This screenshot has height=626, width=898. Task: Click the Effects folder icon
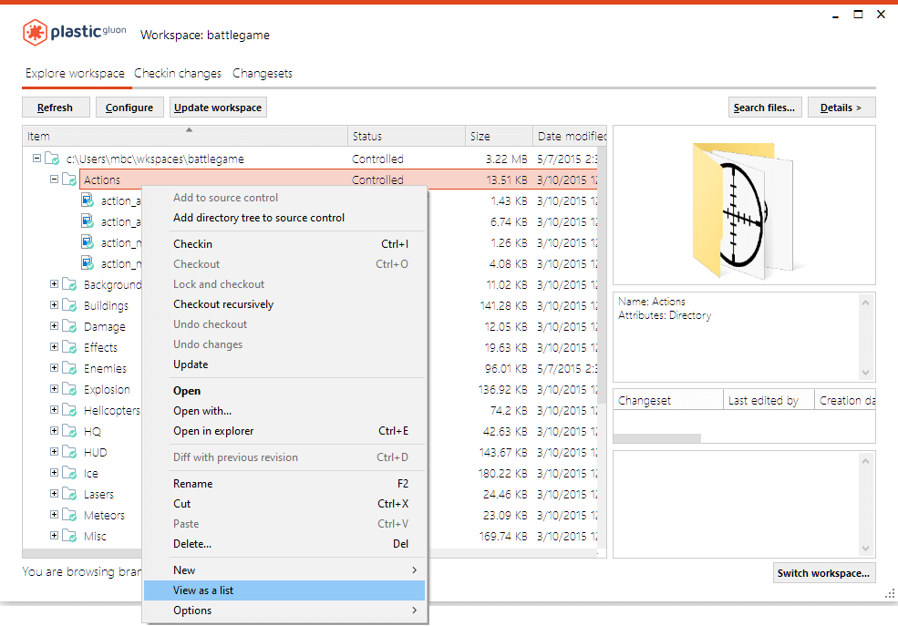click(x=69, y=347)
